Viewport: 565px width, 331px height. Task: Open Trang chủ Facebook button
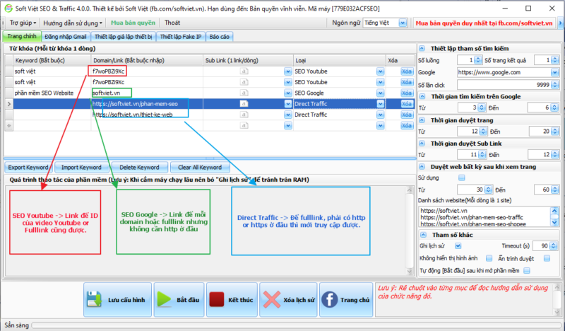(x=346, y=300)
